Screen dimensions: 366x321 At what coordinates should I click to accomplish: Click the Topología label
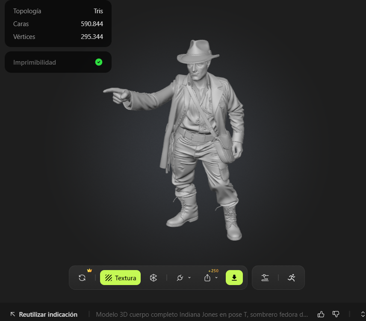[27, 11]
